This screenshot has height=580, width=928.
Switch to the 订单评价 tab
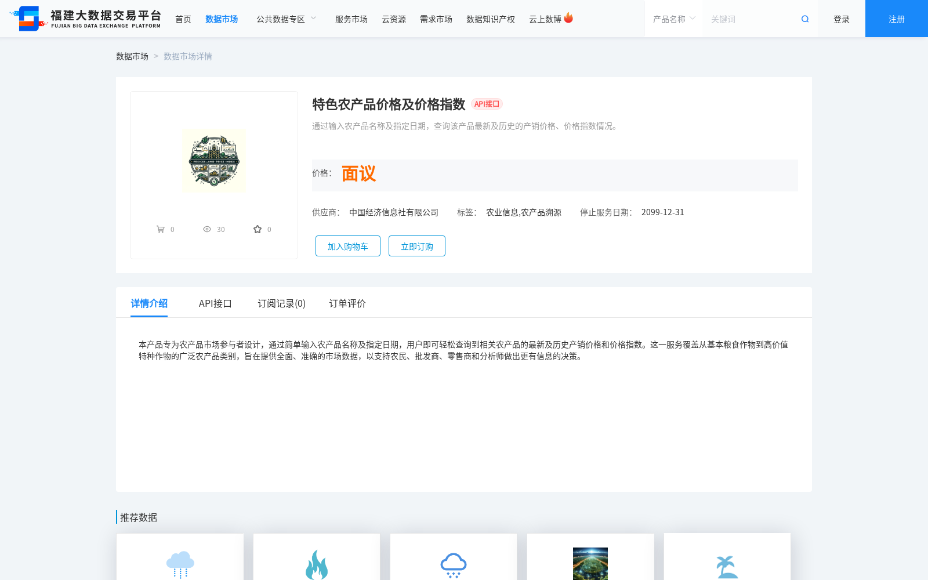347,303
